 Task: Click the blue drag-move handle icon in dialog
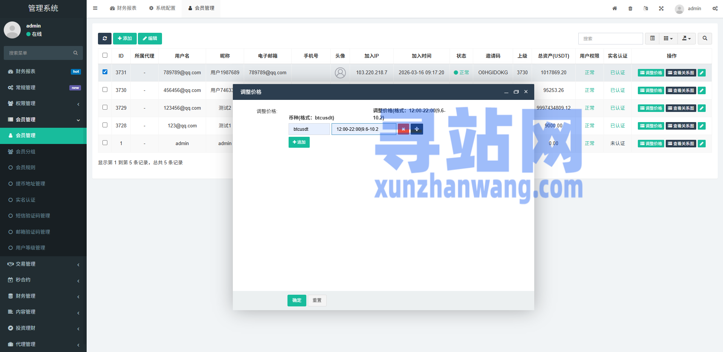(417, 129)
